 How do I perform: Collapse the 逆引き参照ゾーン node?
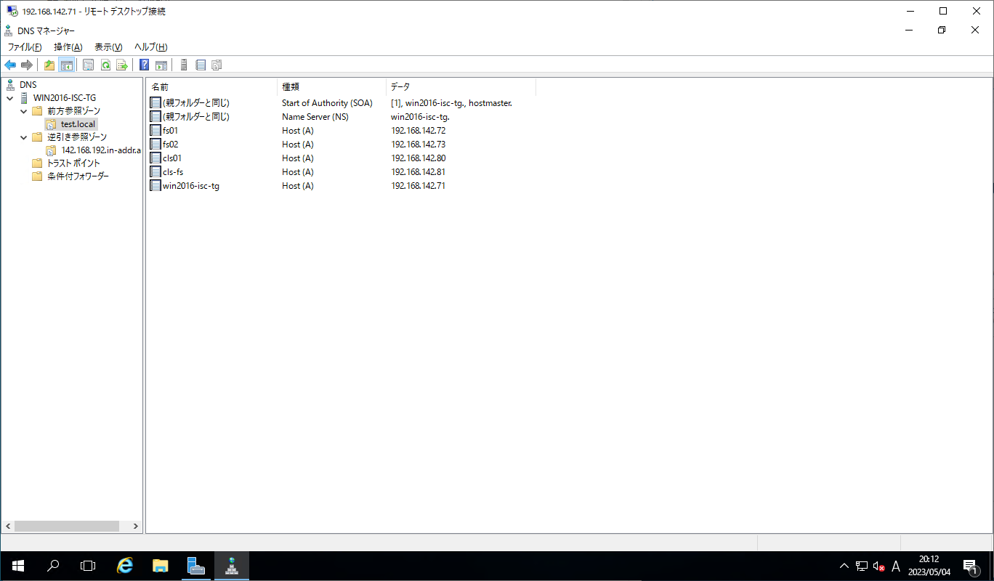click(x=23, y=137)
